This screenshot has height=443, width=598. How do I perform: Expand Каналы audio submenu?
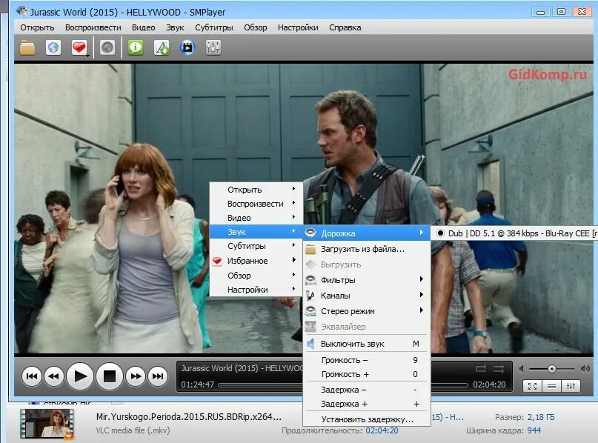point(367,296)
